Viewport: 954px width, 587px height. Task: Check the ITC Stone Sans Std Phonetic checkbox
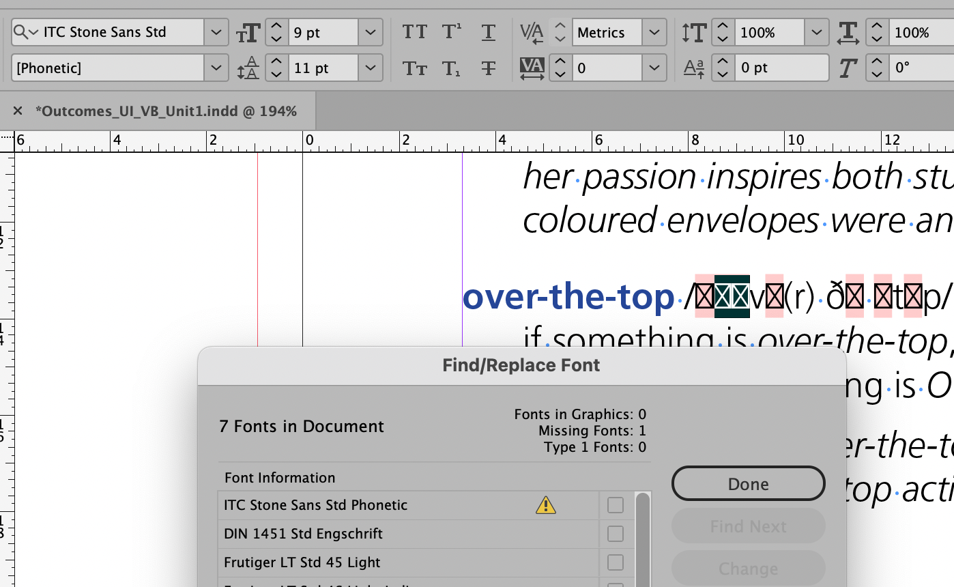tap(615, 505)
